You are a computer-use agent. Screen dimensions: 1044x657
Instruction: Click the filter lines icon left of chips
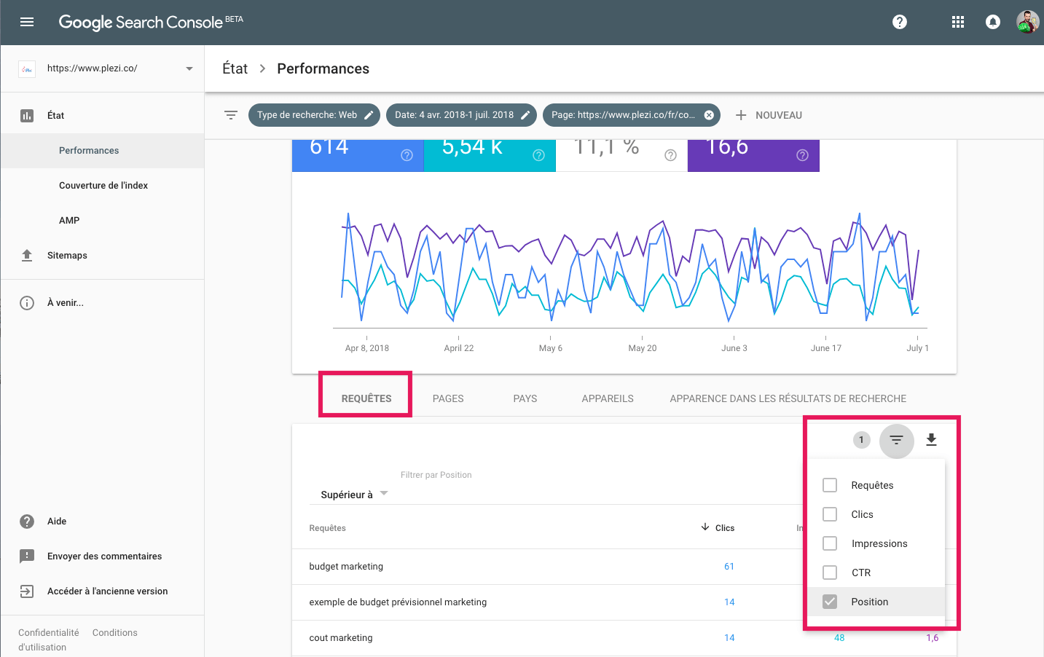pos(231,115)
